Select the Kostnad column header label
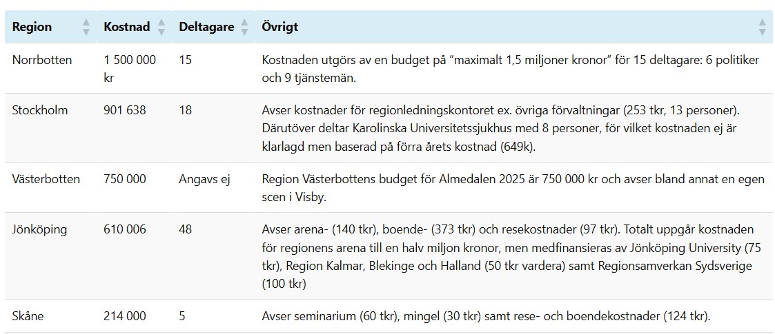 (126, 28)
